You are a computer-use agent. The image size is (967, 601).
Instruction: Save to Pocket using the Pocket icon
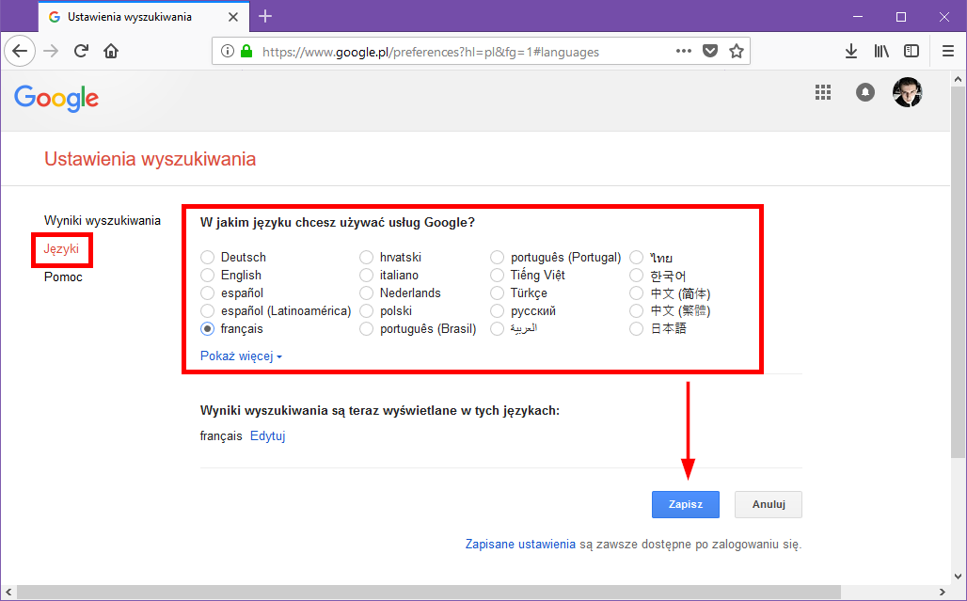[x=711, y=51]
